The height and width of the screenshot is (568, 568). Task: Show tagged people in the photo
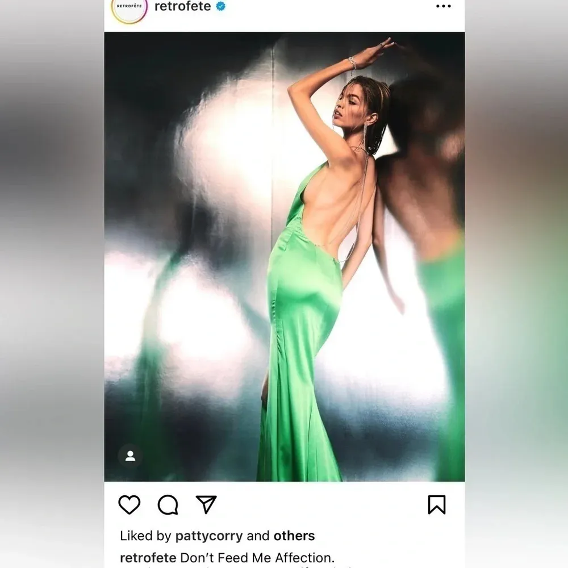click(x=130, y=456)
